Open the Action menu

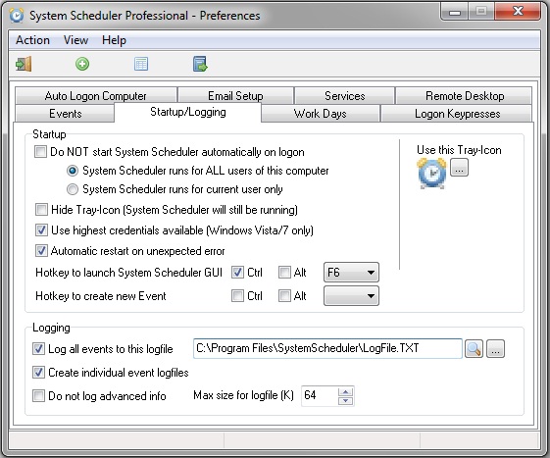click(32, 40)
